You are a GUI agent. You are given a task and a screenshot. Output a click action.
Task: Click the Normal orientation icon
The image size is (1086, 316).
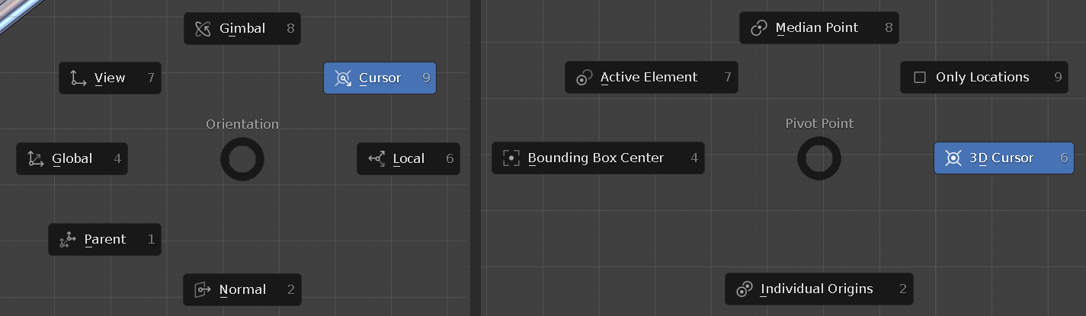point(202,290)
